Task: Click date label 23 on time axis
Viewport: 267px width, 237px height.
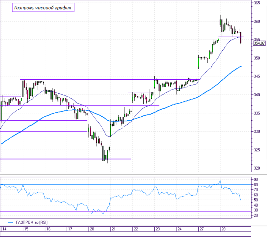Action: click(158, 229)
